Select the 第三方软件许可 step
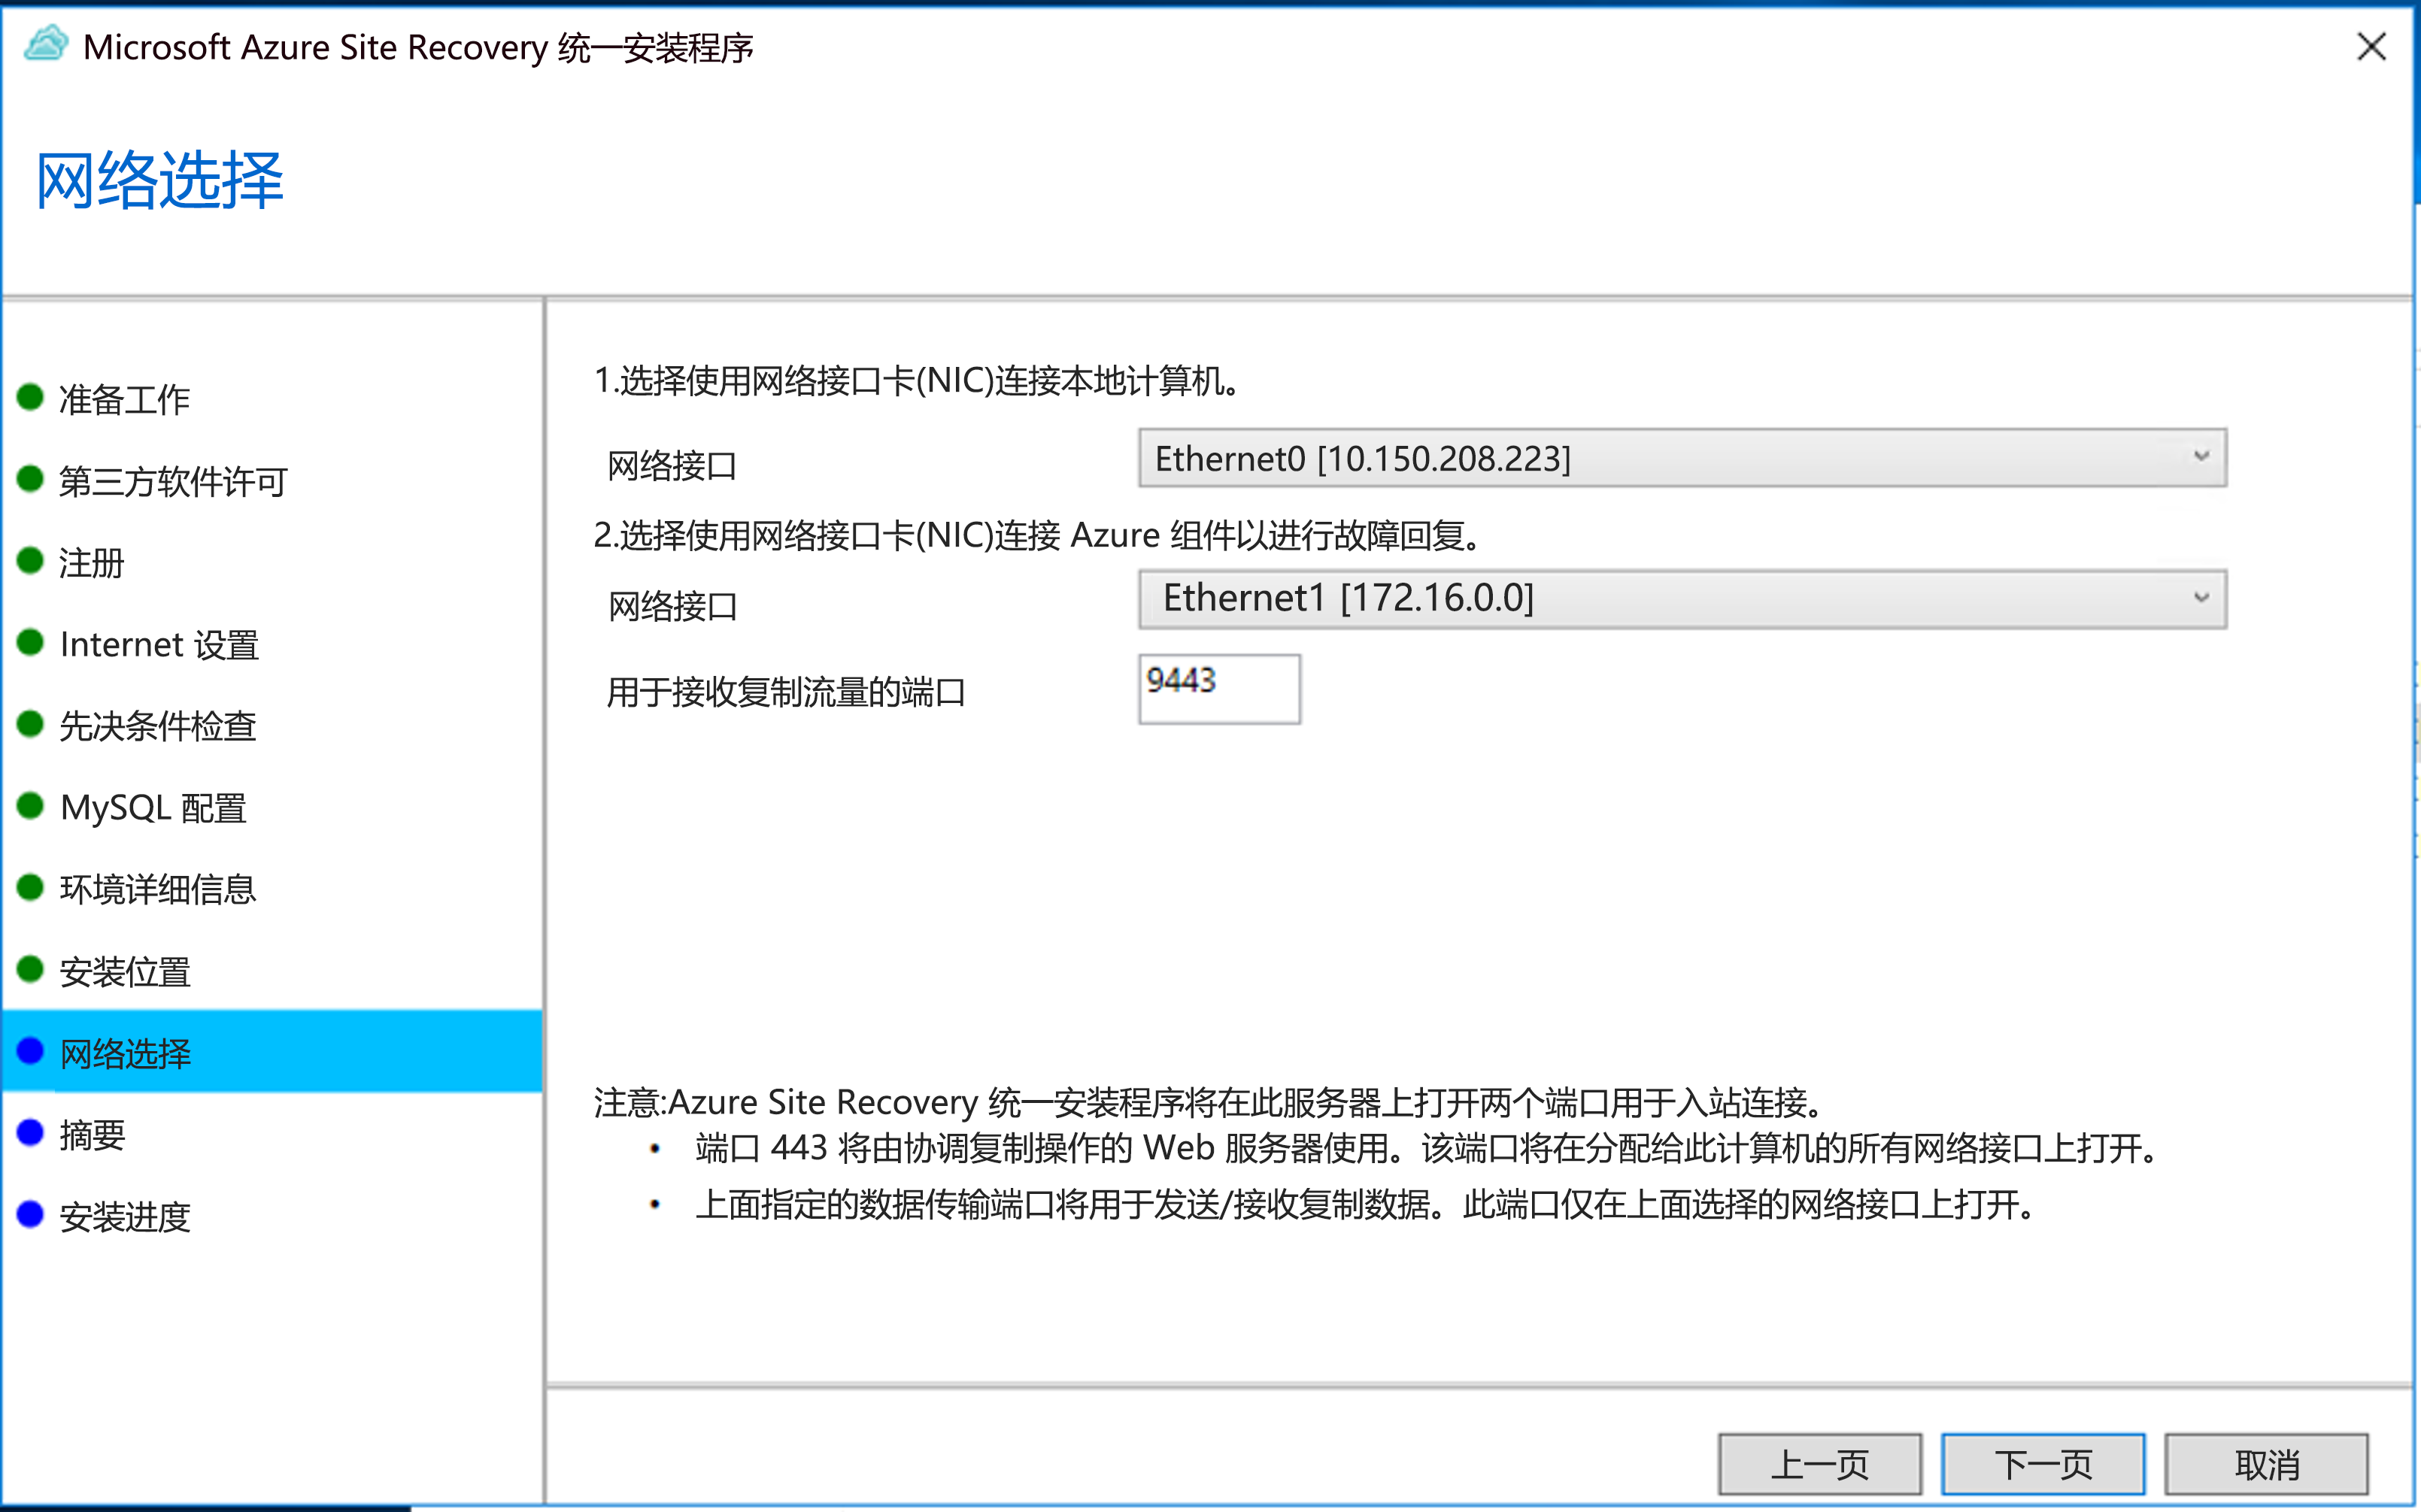Image resolution: width=2421 pixels, height=1512 pixels. (x=173, y=481)
